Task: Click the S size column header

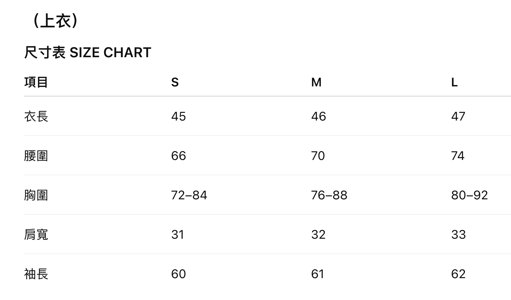Action: point(175,82)
